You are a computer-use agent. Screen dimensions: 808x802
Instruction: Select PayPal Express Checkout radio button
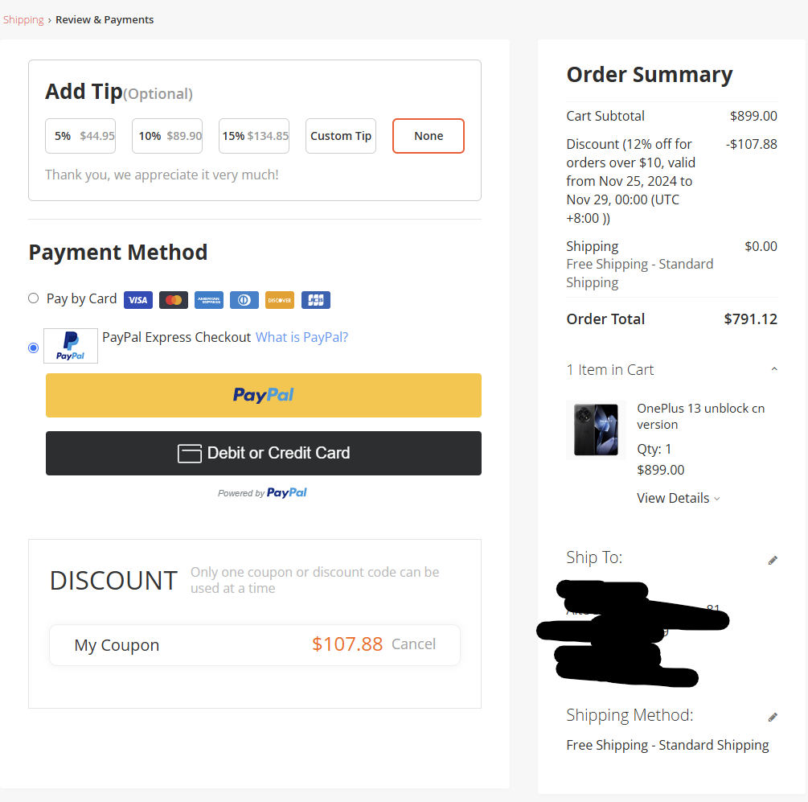tap(34, 348)
